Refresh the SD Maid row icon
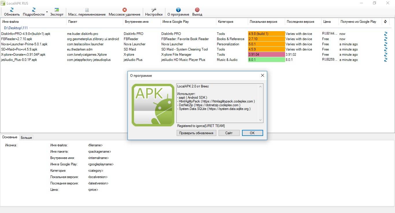This screenshot has width=395, height=213. [385, 49]
